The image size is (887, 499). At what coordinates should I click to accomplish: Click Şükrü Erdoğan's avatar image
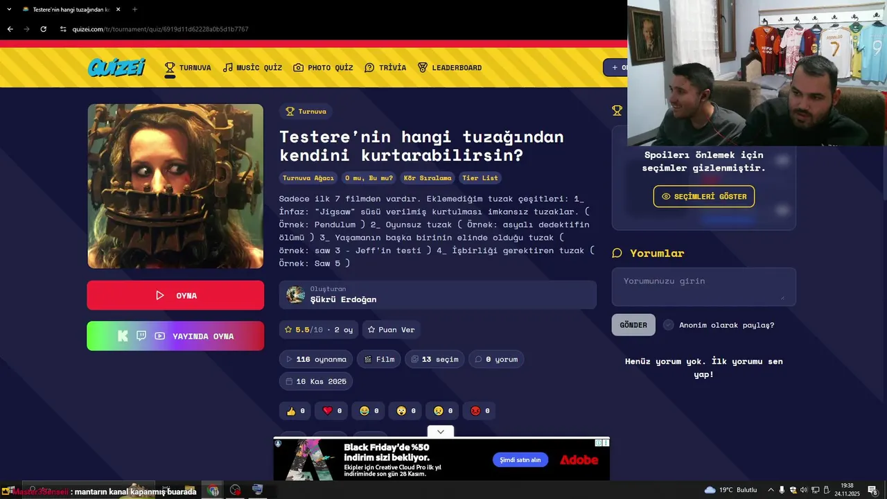296,295
